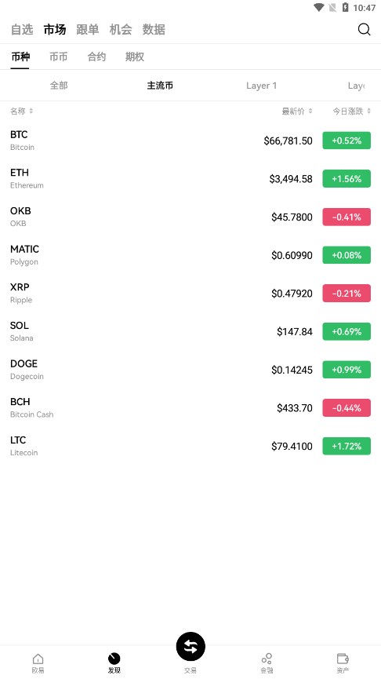381x679 pixels.
Task: Select the Layer 1 category filter
Action: pos(261,86)
